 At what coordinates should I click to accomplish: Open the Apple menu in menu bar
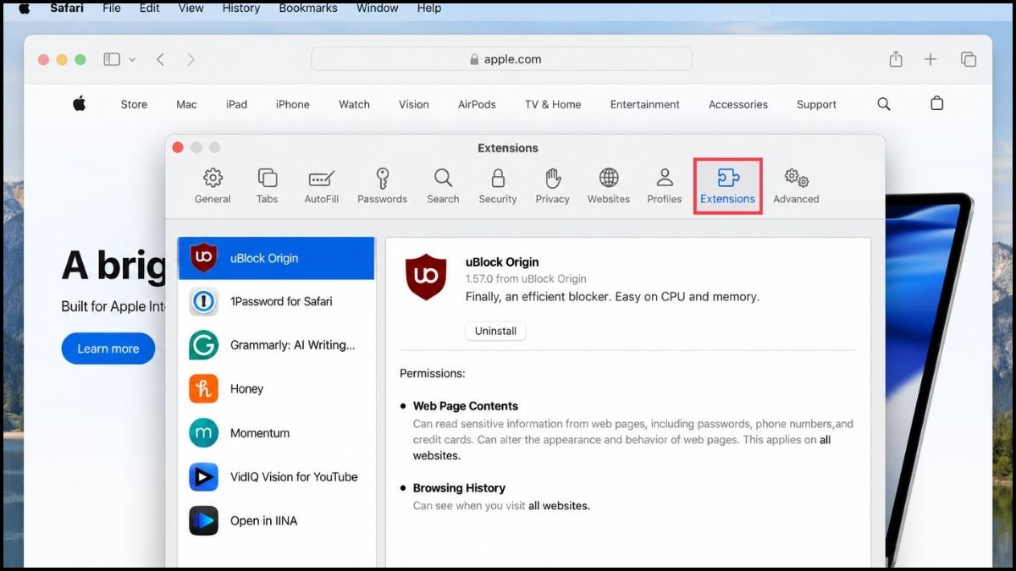tap(24, 8)
